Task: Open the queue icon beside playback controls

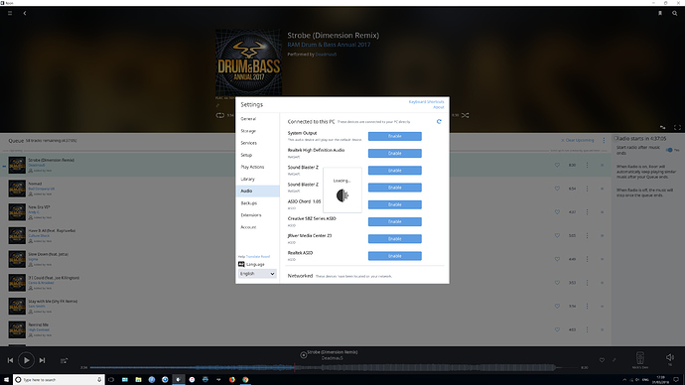Action: [64, 360]
